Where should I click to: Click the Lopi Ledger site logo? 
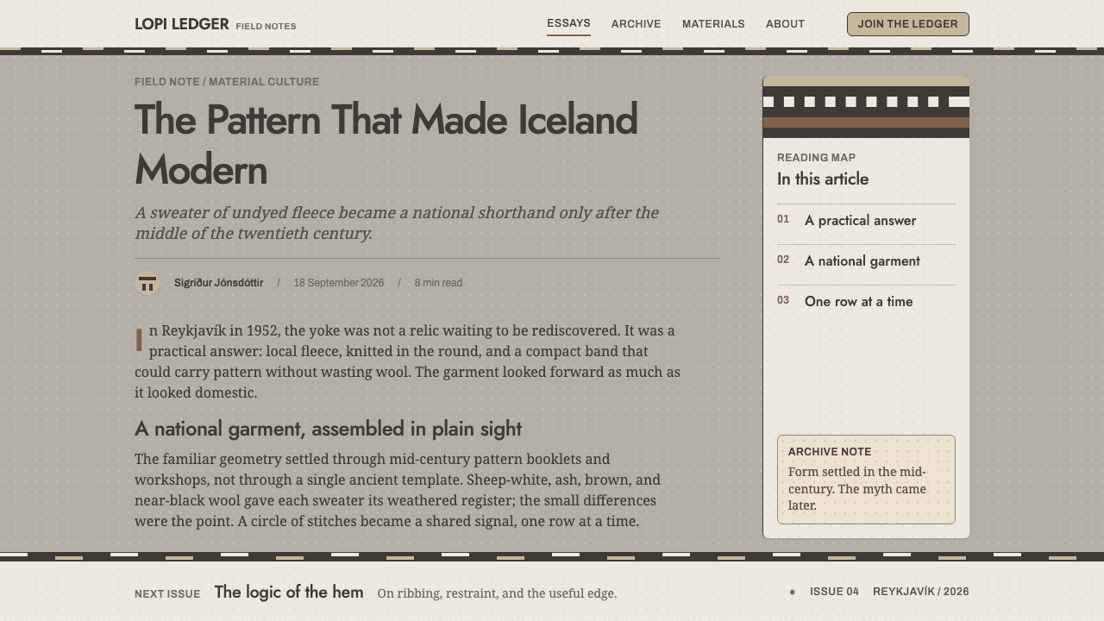coord(182,24)
